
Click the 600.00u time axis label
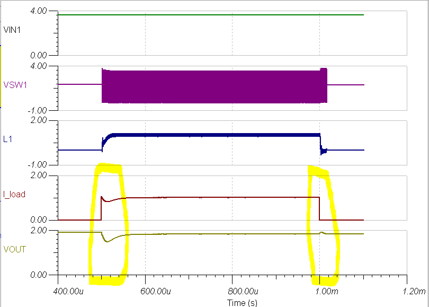[x=155, y=291]
